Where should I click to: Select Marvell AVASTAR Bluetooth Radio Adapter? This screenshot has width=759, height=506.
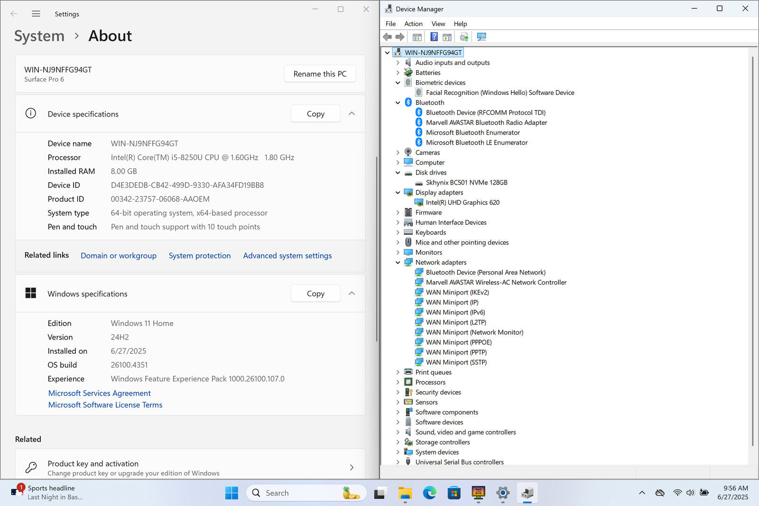point(486,122)
